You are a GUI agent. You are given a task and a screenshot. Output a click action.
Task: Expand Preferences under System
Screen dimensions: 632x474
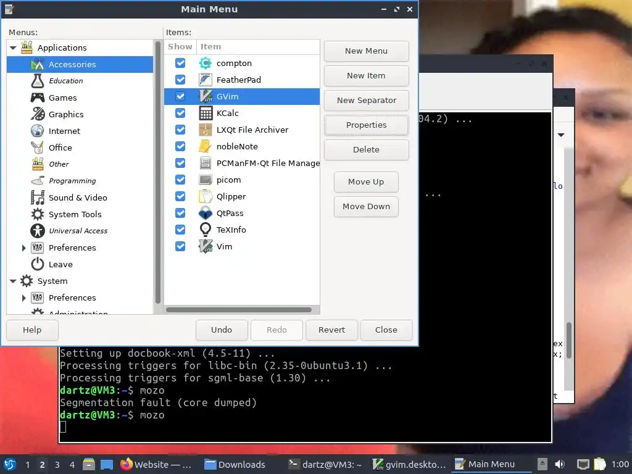coord(23,298)
